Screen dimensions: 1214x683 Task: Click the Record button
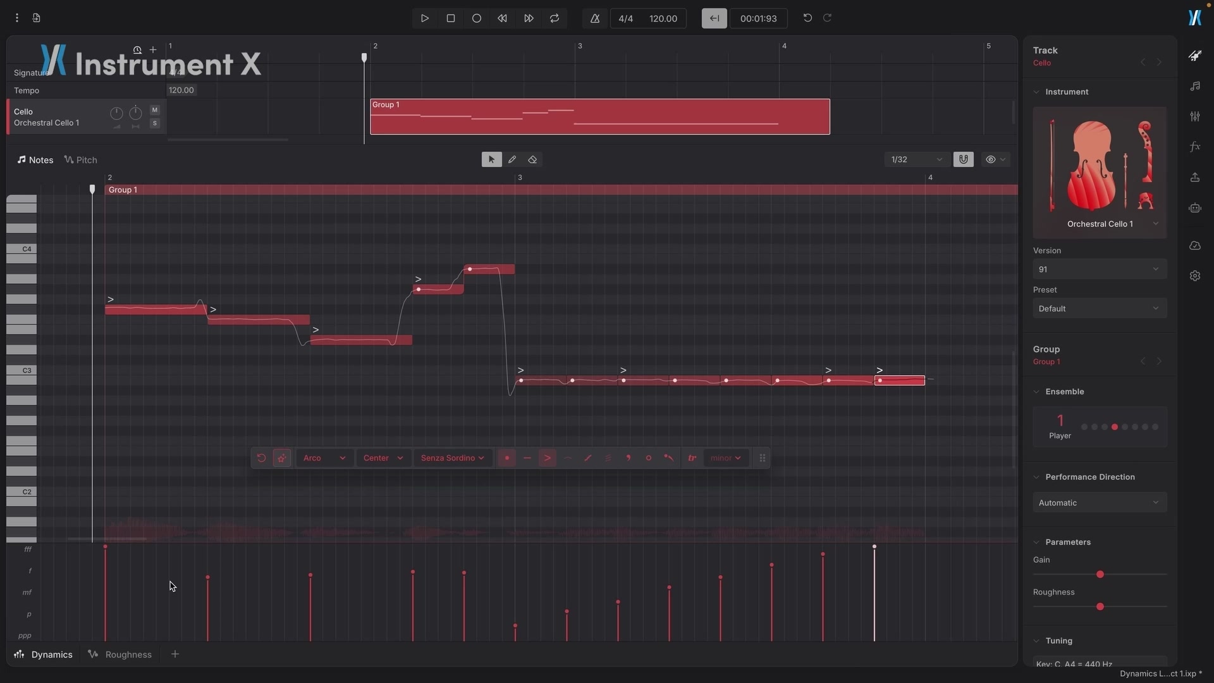pyautogui.click(x=477, y=18)
